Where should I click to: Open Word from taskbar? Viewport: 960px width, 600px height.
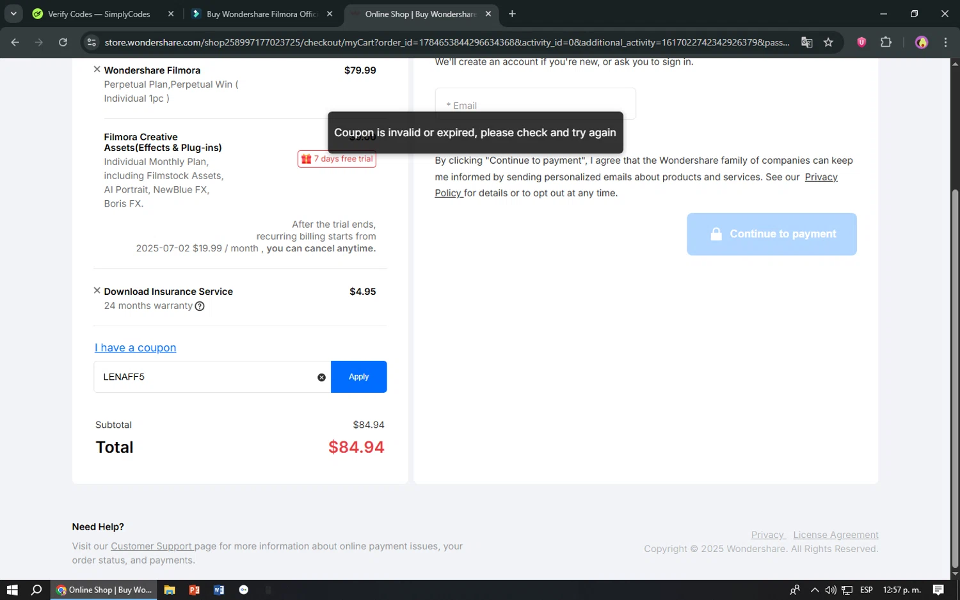pyautogui.click(x=219, y=590)
